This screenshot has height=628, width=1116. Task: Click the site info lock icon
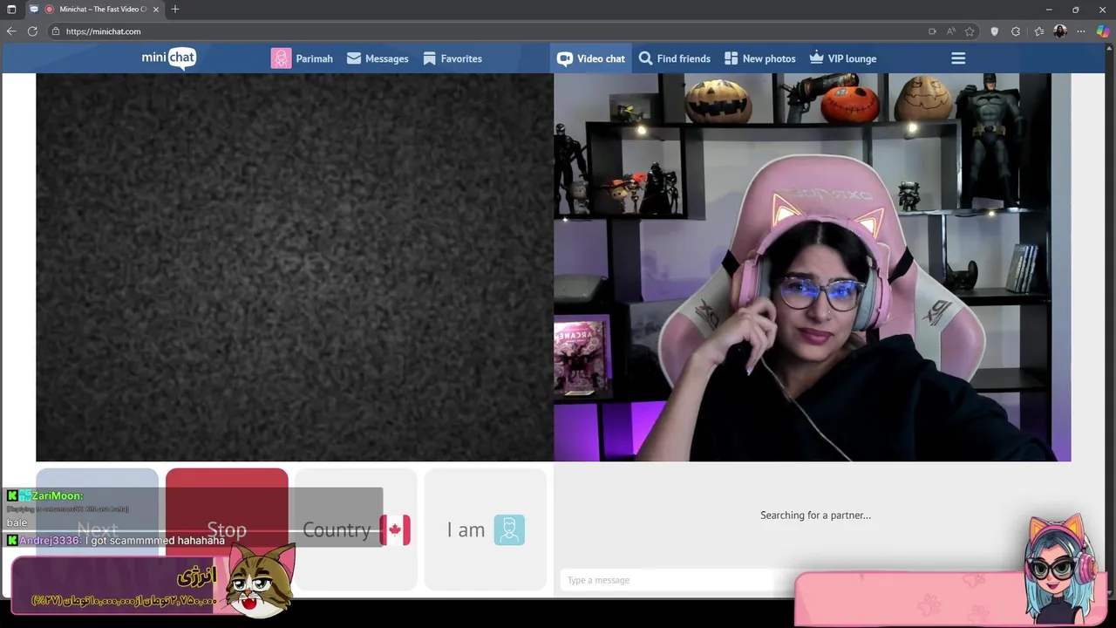(56, 31)
